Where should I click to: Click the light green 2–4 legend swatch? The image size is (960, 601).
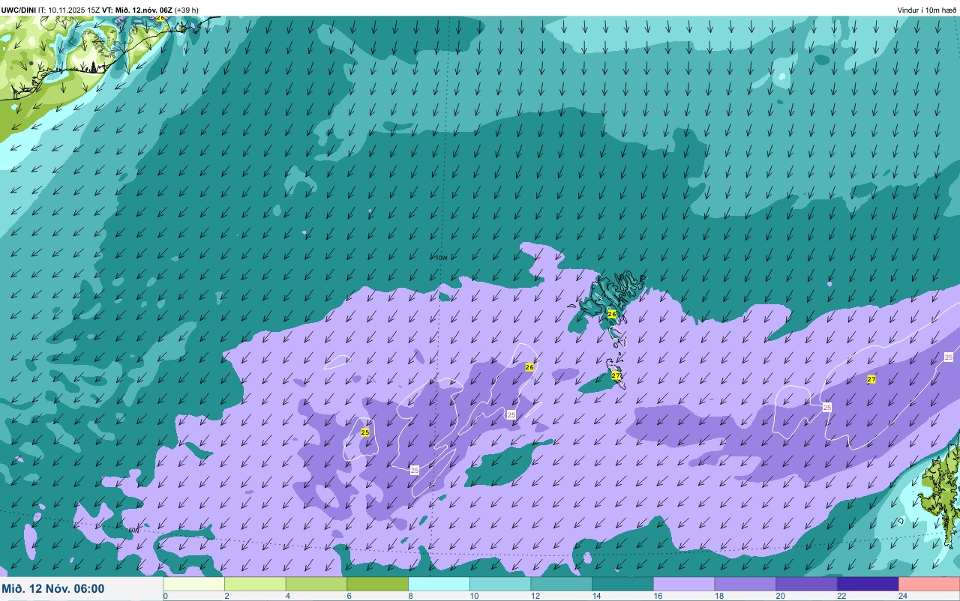(x=255, y=584)
